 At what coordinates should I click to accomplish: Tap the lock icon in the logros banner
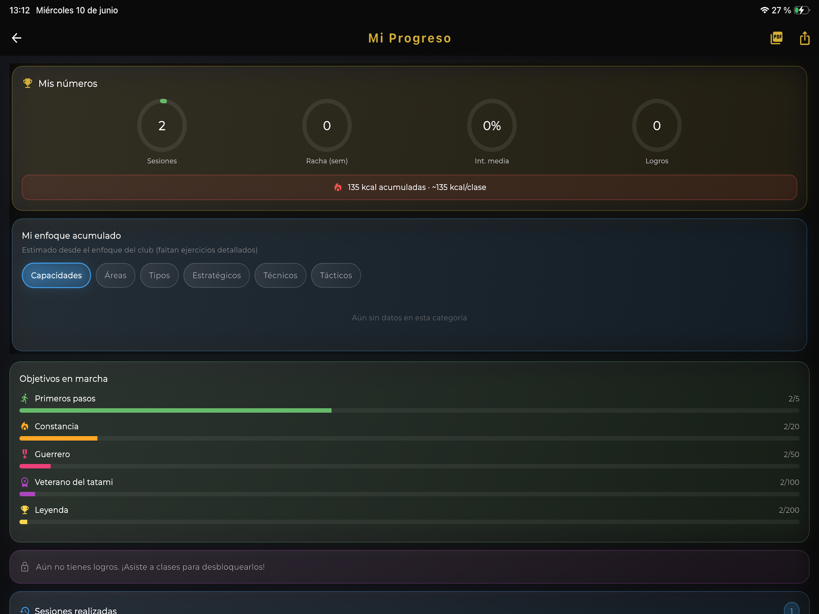click(x=25, y=567)
